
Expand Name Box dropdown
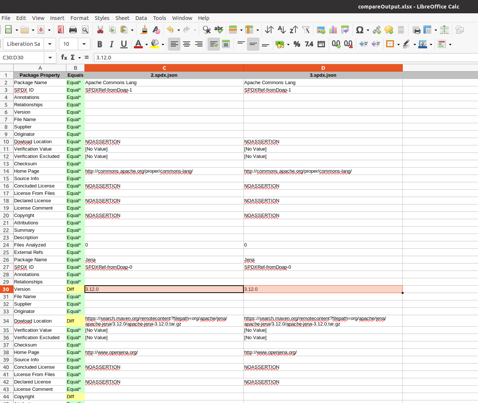tap(50, 58)
